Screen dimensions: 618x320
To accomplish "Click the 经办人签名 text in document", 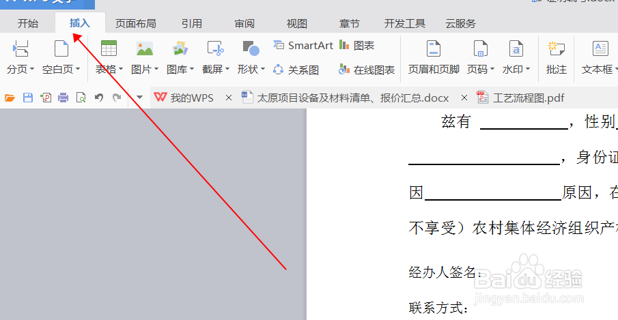I will [x=445, y=272].
